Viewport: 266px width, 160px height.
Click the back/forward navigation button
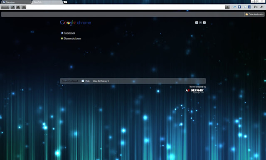click(x=5, y=7)
